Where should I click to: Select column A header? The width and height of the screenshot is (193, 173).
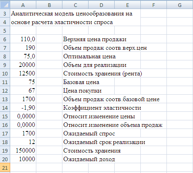pyautogui.click(x=23, y=5)
